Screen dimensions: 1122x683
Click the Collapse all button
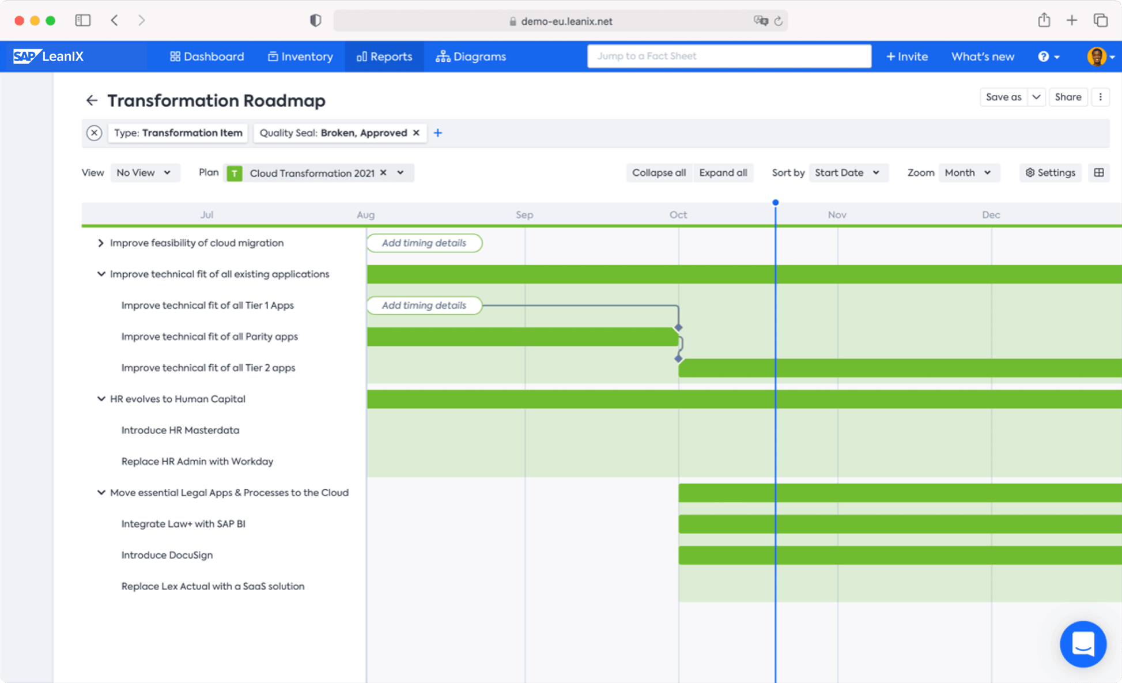coord(659,172)
